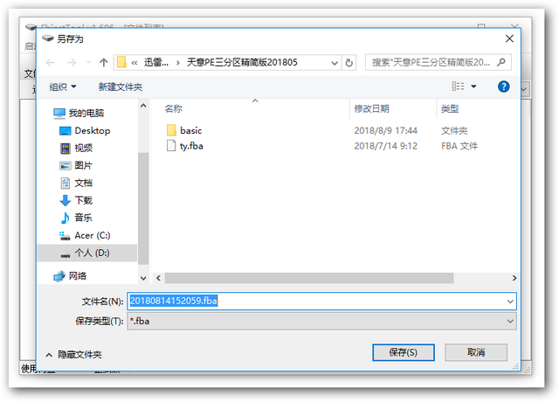Click the 取消 button

pos(476,352)
